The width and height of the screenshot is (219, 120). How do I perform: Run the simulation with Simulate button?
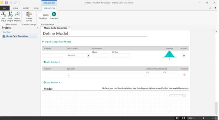pos(54,16)
